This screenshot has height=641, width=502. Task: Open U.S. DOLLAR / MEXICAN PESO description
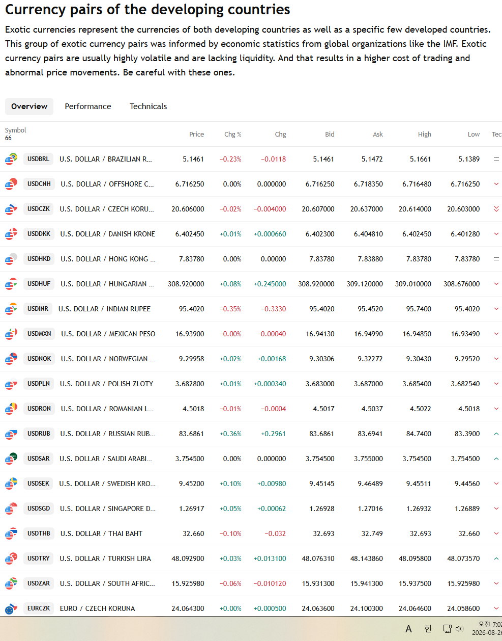108,334
